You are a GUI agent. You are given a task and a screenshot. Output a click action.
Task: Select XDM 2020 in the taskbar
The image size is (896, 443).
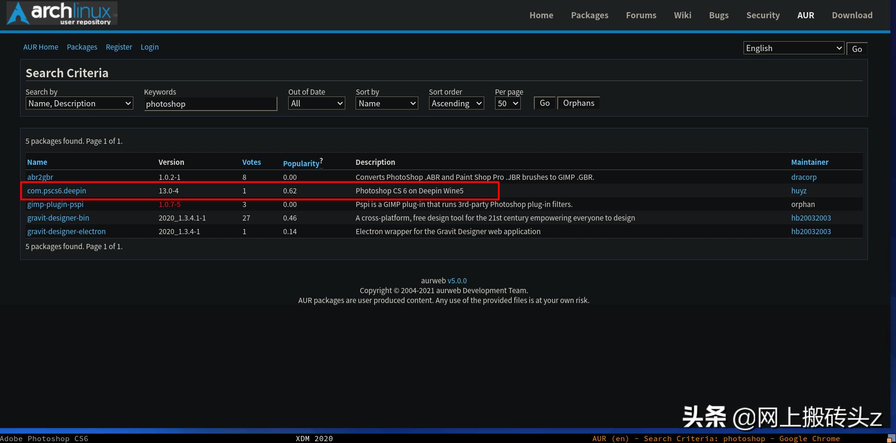[314, 439]
